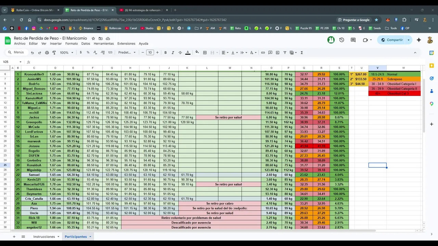Open the Google account avatar
Image resolution: width=438 pixels, height=246 pixels.
pyautogui.click(x=430, y=40)
